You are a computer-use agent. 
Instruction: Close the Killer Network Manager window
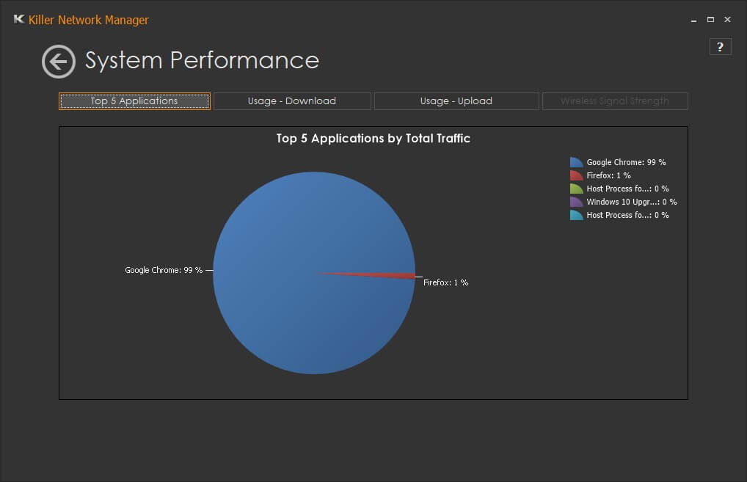pos(727,20)
